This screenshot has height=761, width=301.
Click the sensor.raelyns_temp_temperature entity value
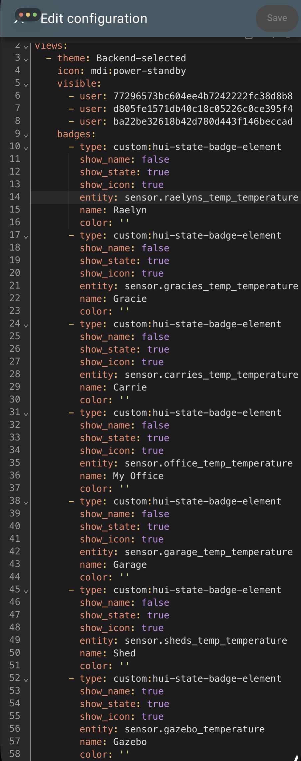211,198
